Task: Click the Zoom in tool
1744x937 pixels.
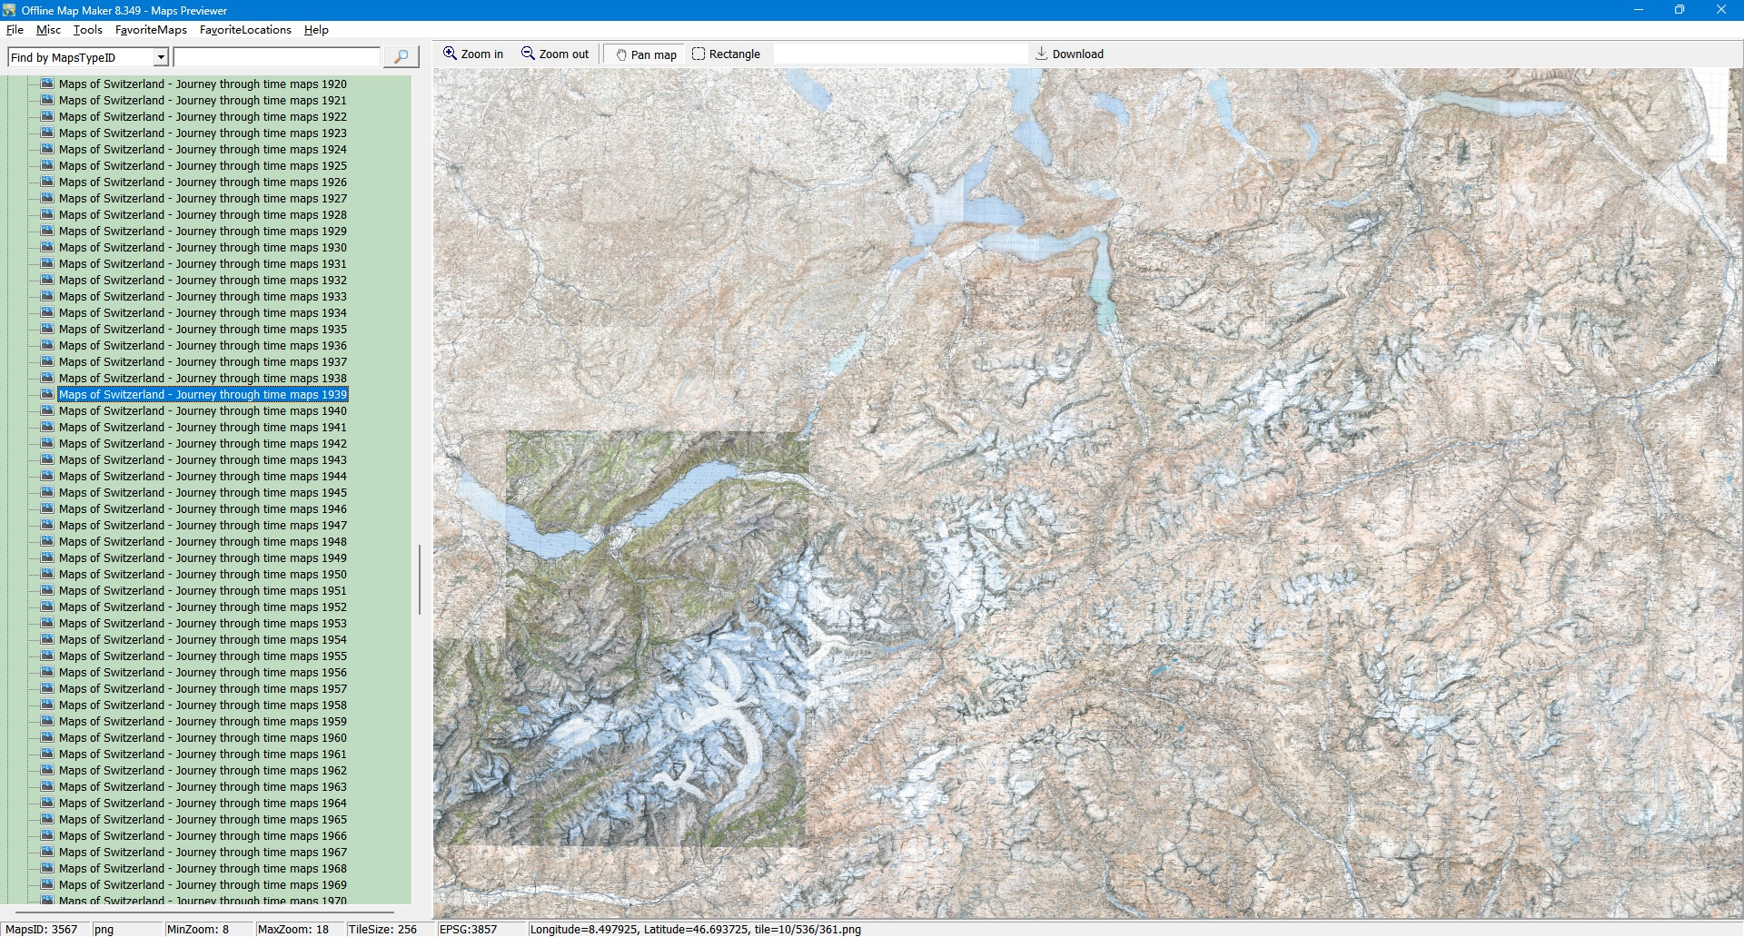Action: (472, 54)
